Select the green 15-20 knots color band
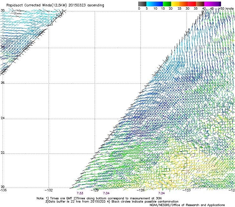Viewport: 235px width, 207px height. pos(167,4)
